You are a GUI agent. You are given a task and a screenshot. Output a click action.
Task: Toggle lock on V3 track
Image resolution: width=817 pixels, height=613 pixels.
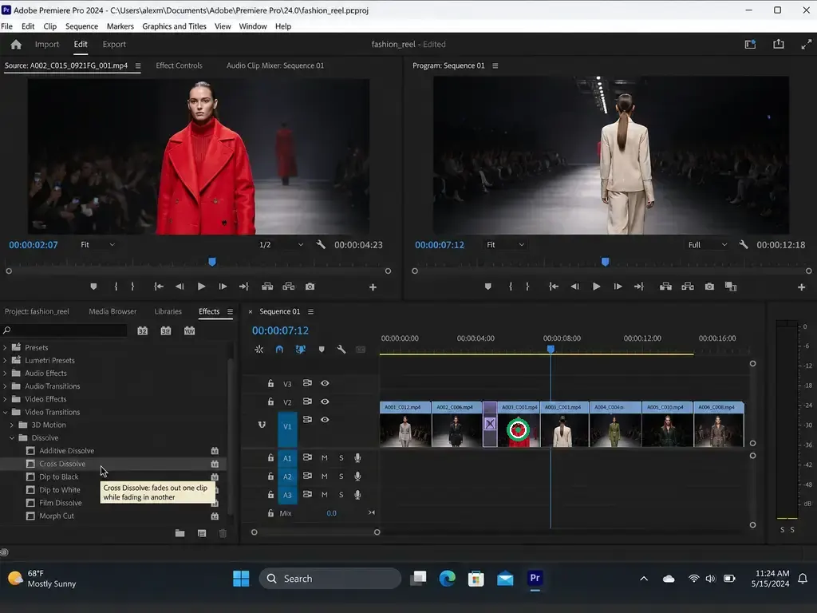[x=270, y=383]
